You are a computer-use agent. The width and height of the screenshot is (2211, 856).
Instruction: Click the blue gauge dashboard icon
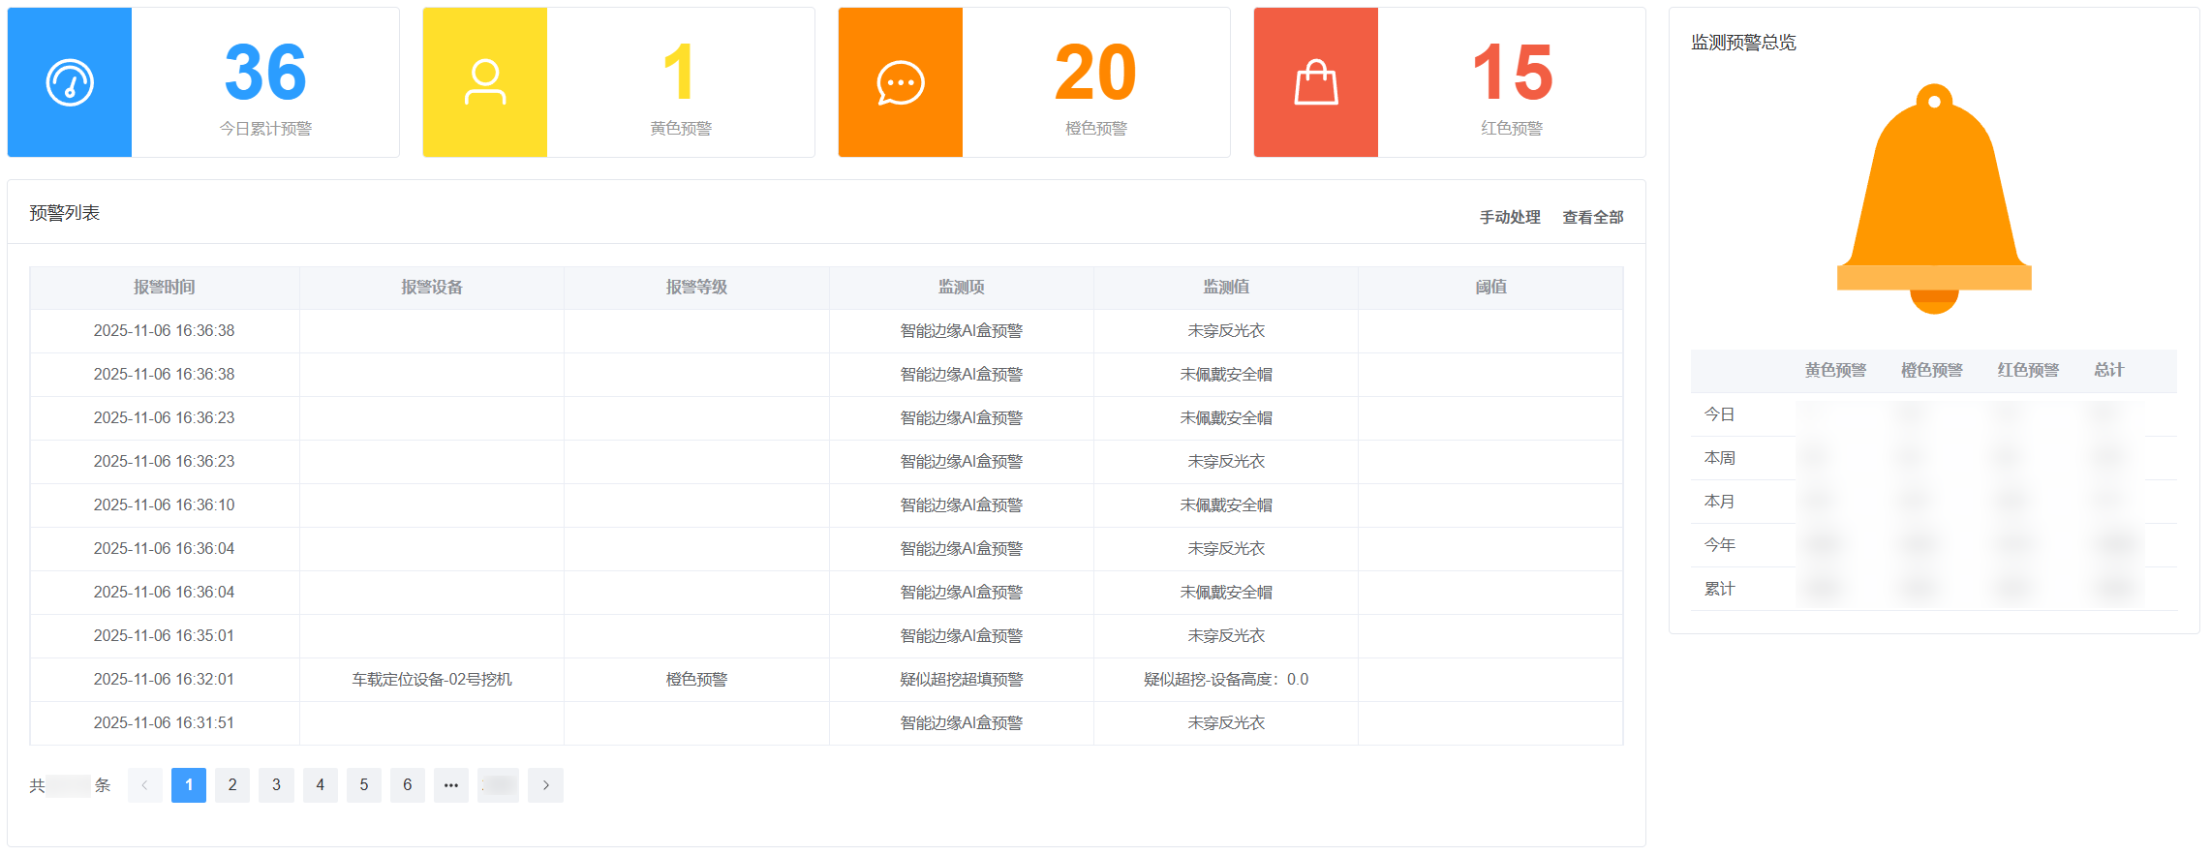click(70, 83)
